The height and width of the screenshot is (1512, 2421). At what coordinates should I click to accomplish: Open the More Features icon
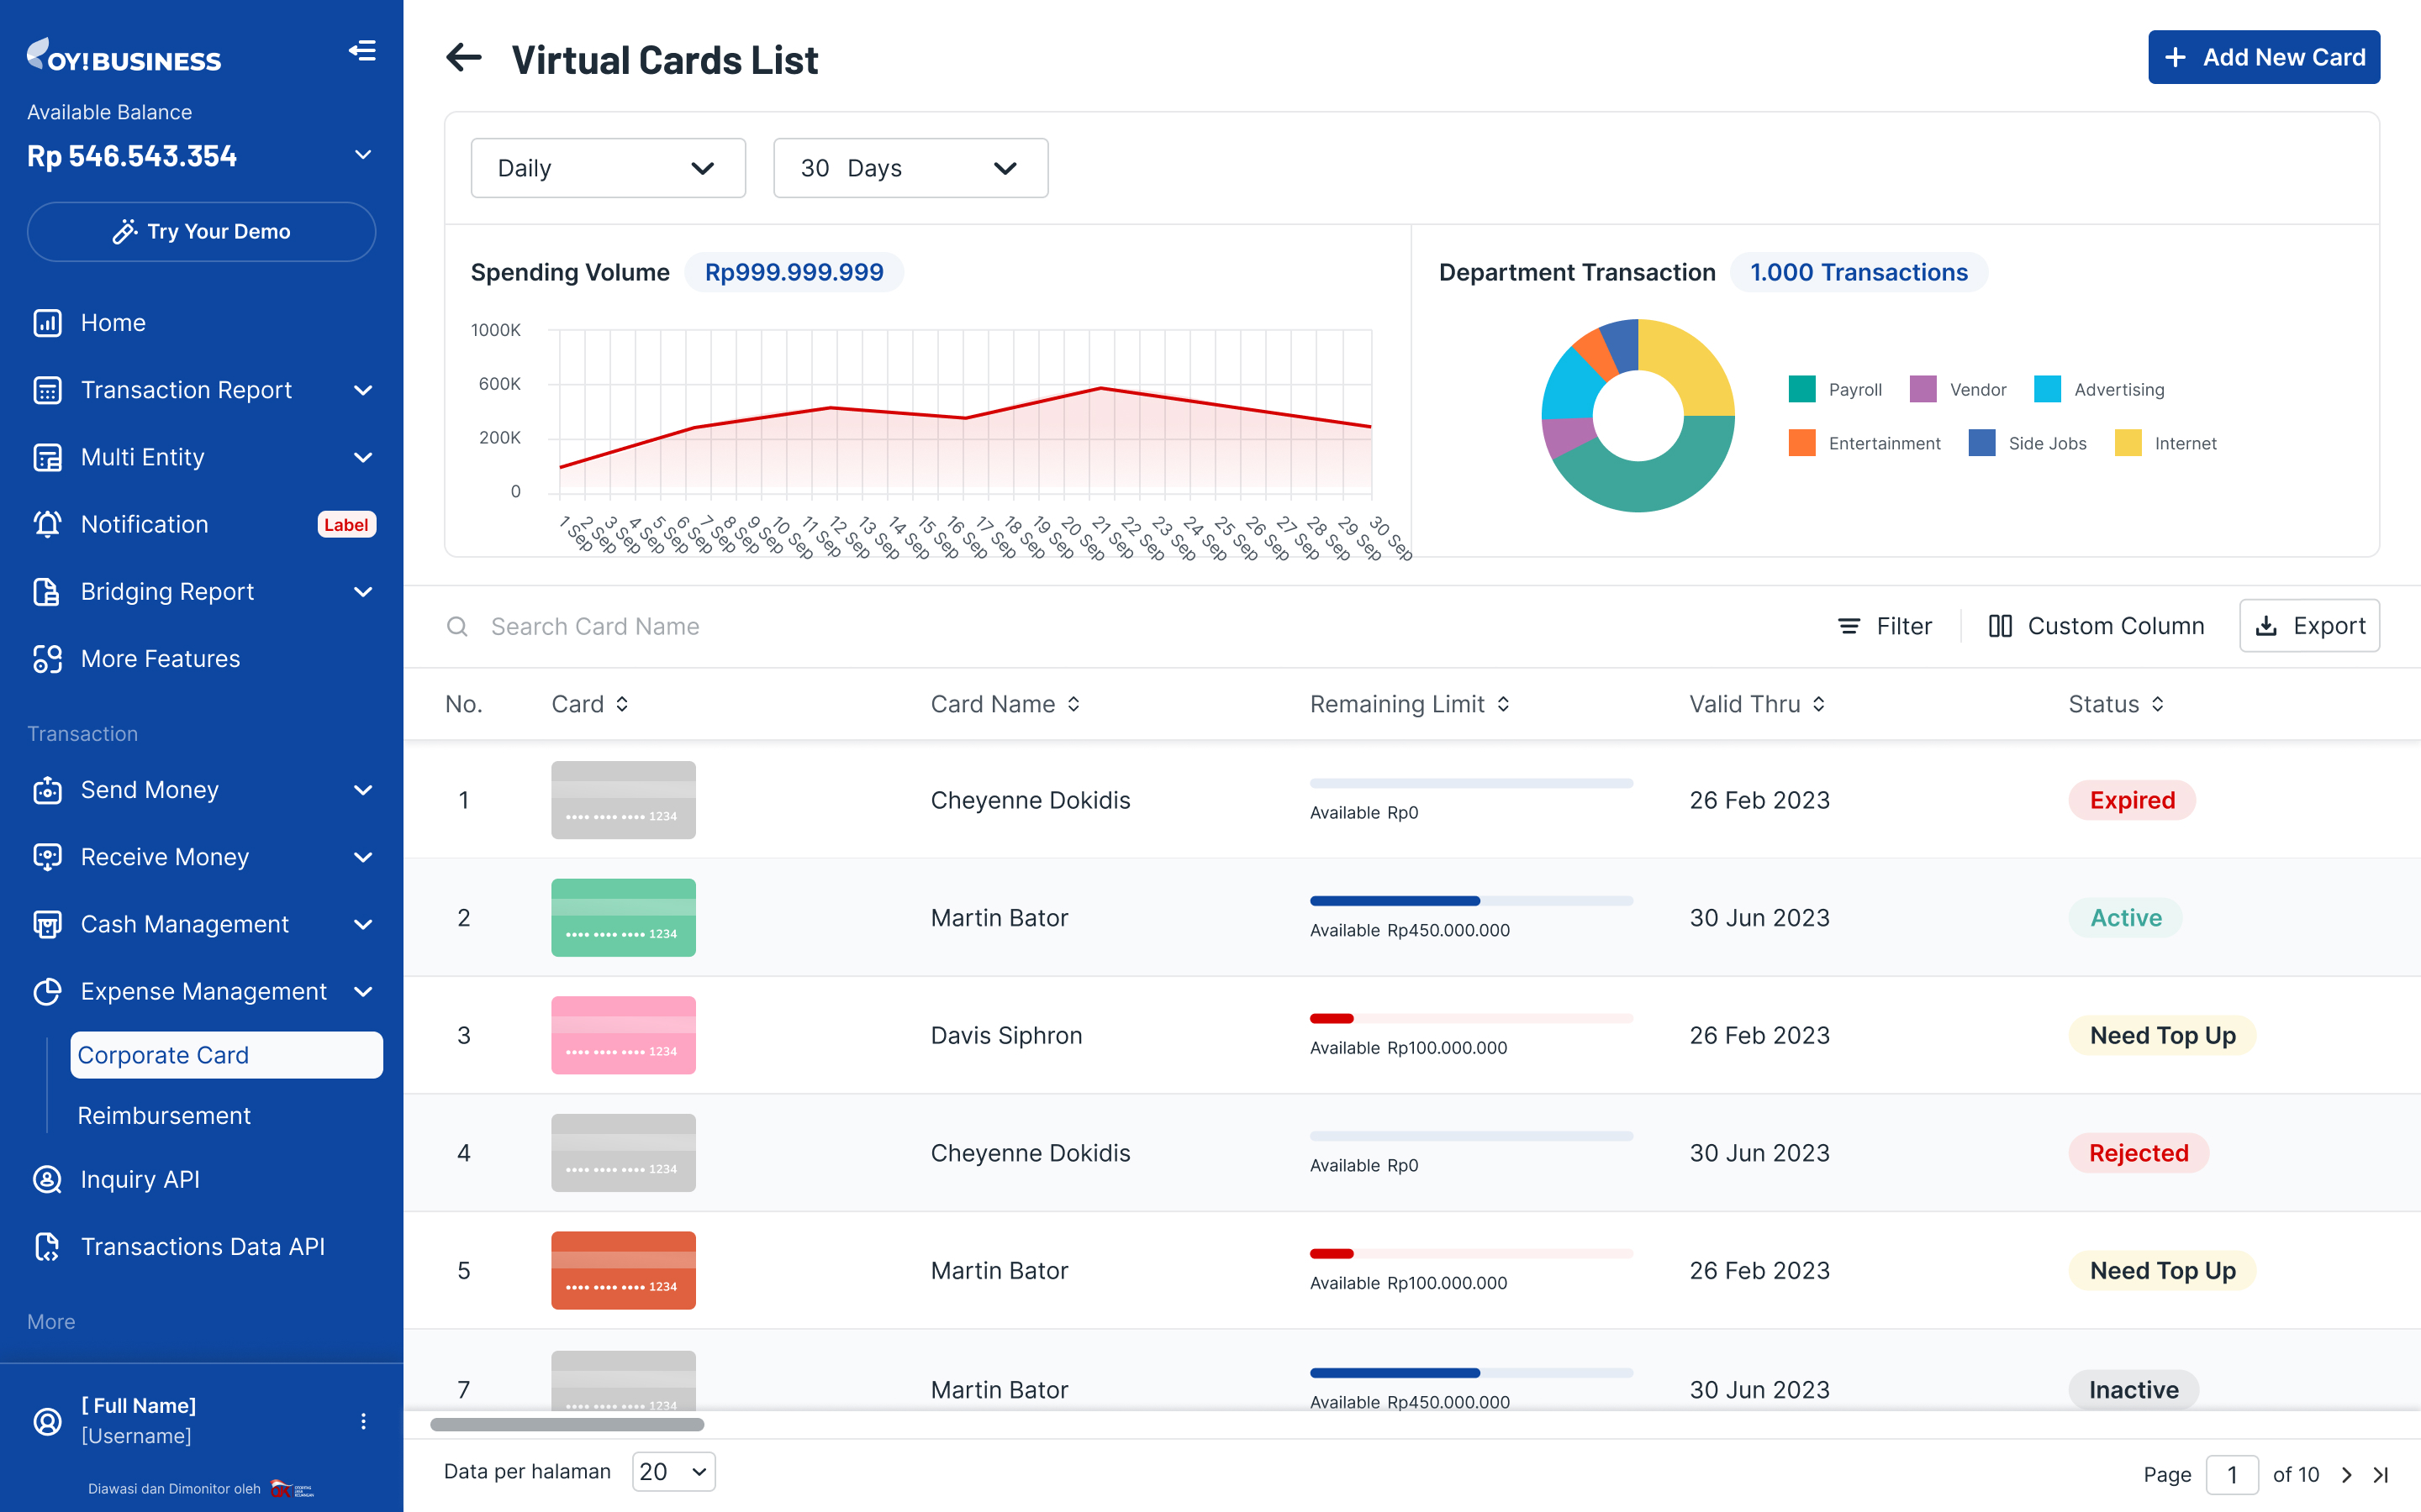point(47,659)
